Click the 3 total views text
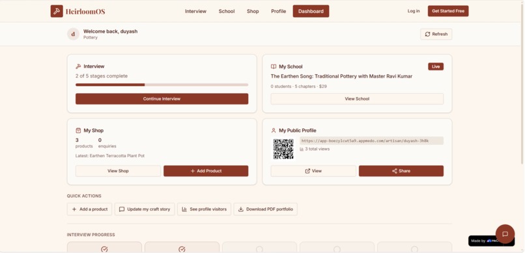Image resolution: width=525 pixels, height=253 pixels. pyautogui.click(x=315, y=149)
